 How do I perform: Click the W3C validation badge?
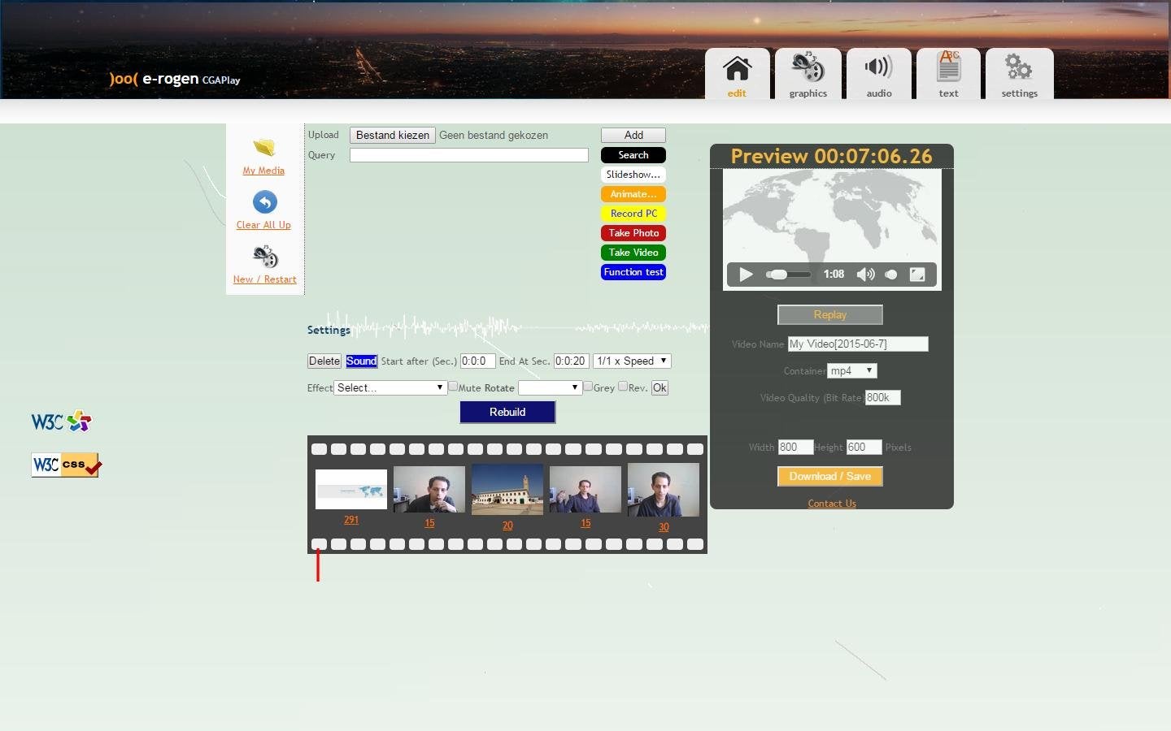(x=62, y=421)
